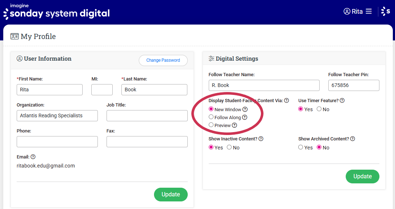
Task: Click help icon beside Show Inactive Content
Action: pyautogui.click(x=261, y=139)
